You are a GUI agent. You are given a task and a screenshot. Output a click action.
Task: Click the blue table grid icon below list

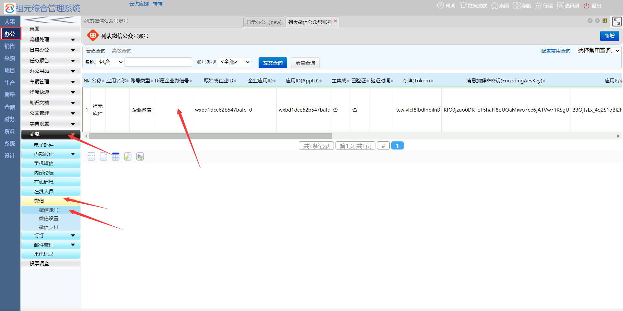[116, 157]
